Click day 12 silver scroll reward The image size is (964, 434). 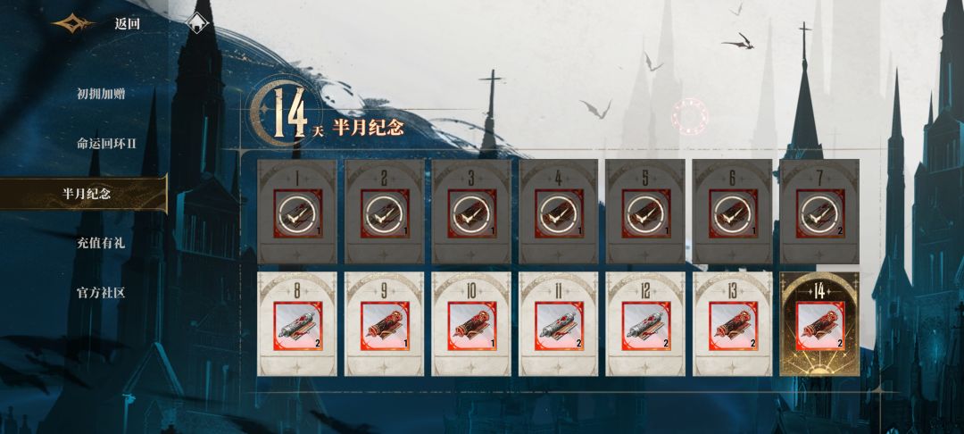pyautogui.click(x=646, y=326)
